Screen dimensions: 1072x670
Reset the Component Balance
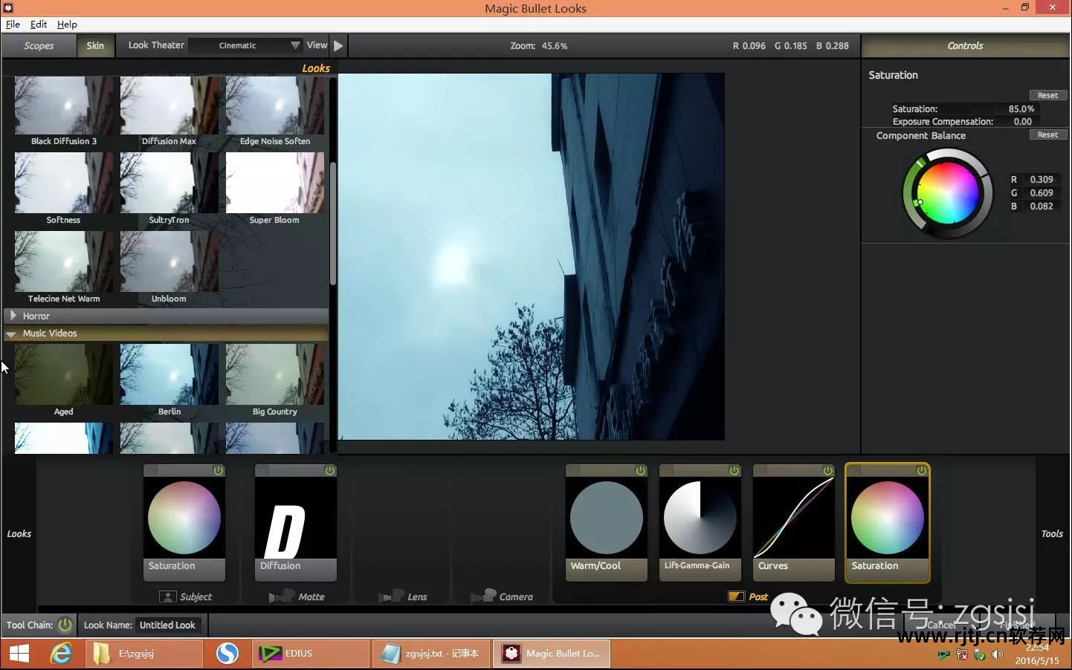(1048, 134)
